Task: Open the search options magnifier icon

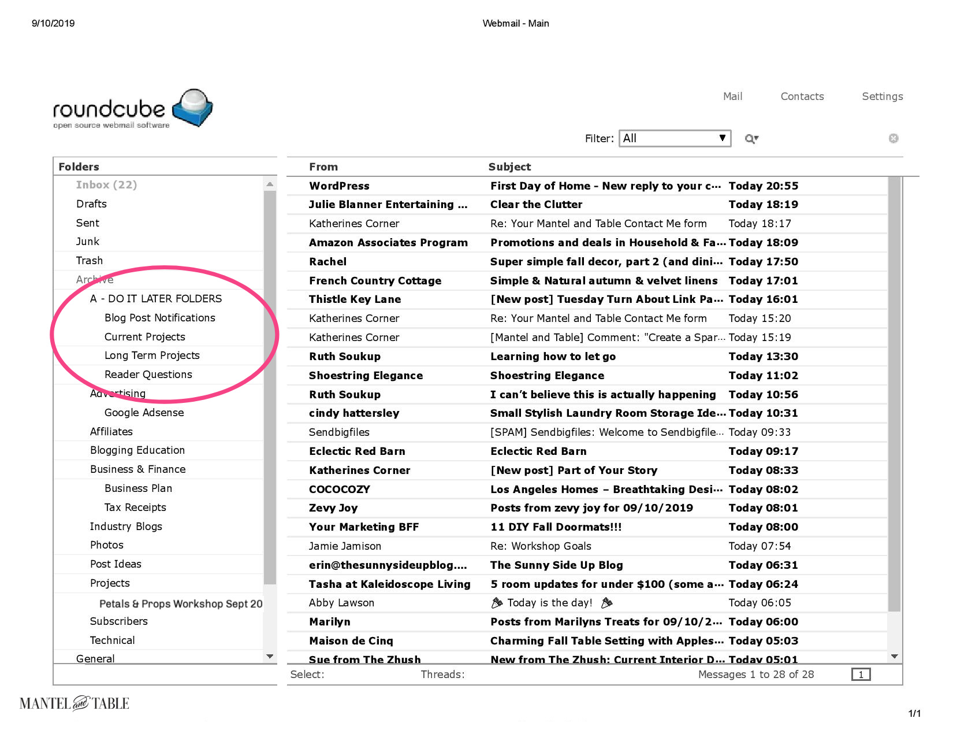Action: [x=751, y=139]
